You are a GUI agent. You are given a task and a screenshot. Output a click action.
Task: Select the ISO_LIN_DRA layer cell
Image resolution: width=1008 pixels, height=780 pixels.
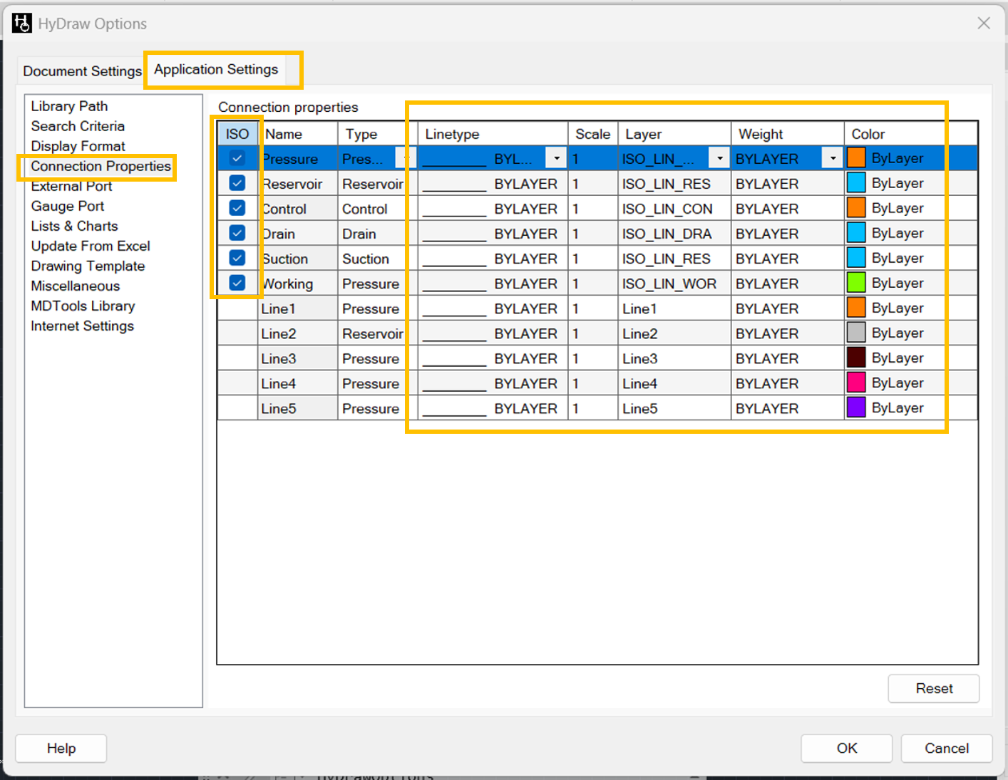[674, 234]
